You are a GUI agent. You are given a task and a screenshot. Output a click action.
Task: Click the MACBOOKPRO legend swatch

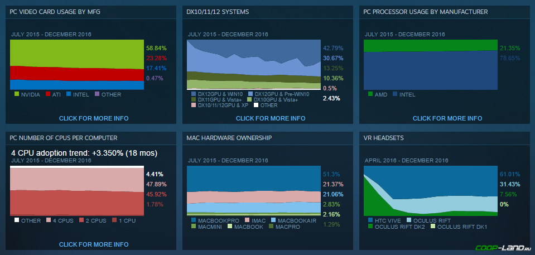[x=194, y=220]
